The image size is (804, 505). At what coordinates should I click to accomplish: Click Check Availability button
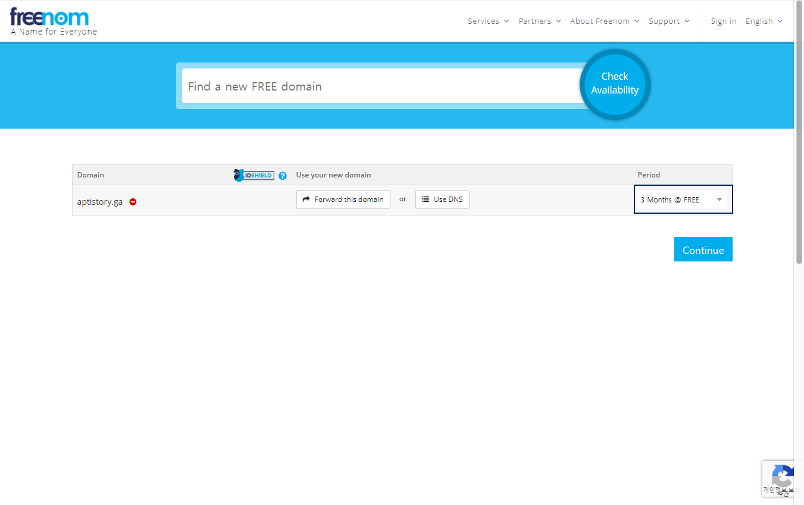pyautogui.click(x=615, y=84)
